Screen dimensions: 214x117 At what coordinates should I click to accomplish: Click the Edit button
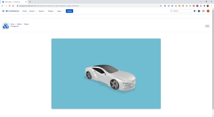pyautogui.click(x=207, y=26)
